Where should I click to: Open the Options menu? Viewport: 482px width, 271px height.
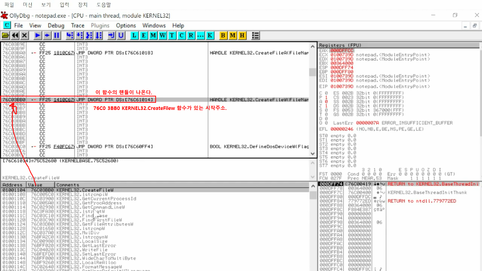[126, 25]
